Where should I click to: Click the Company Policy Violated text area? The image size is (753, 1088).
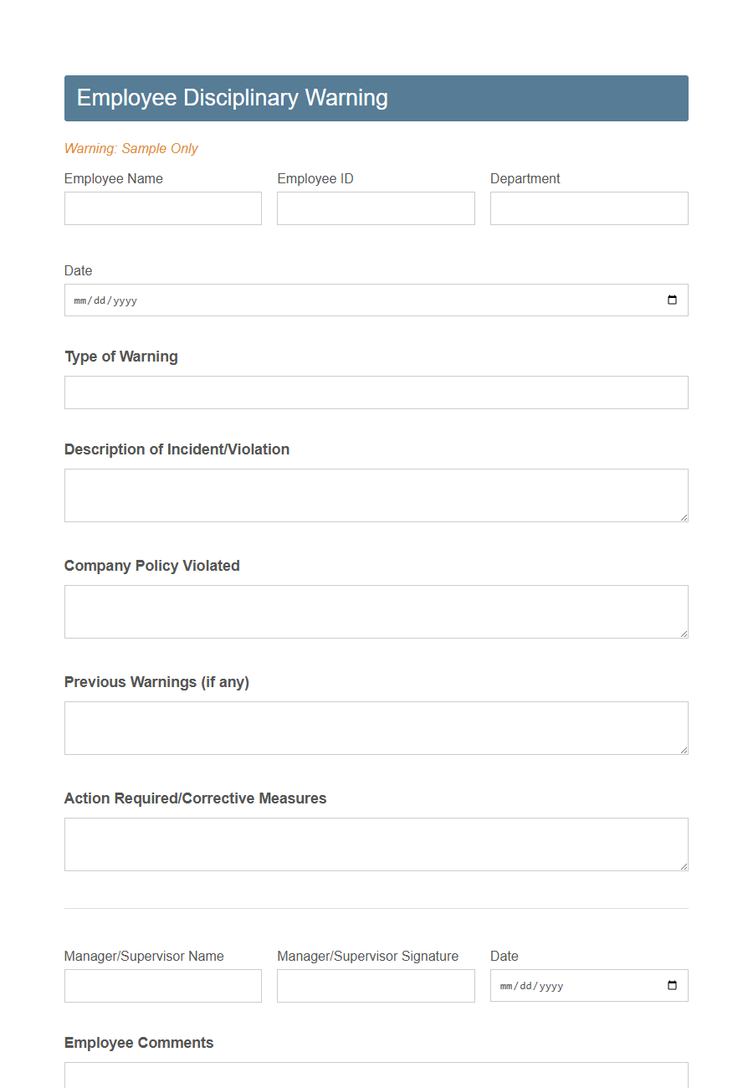pyautogui.click(x=376, y=611)
